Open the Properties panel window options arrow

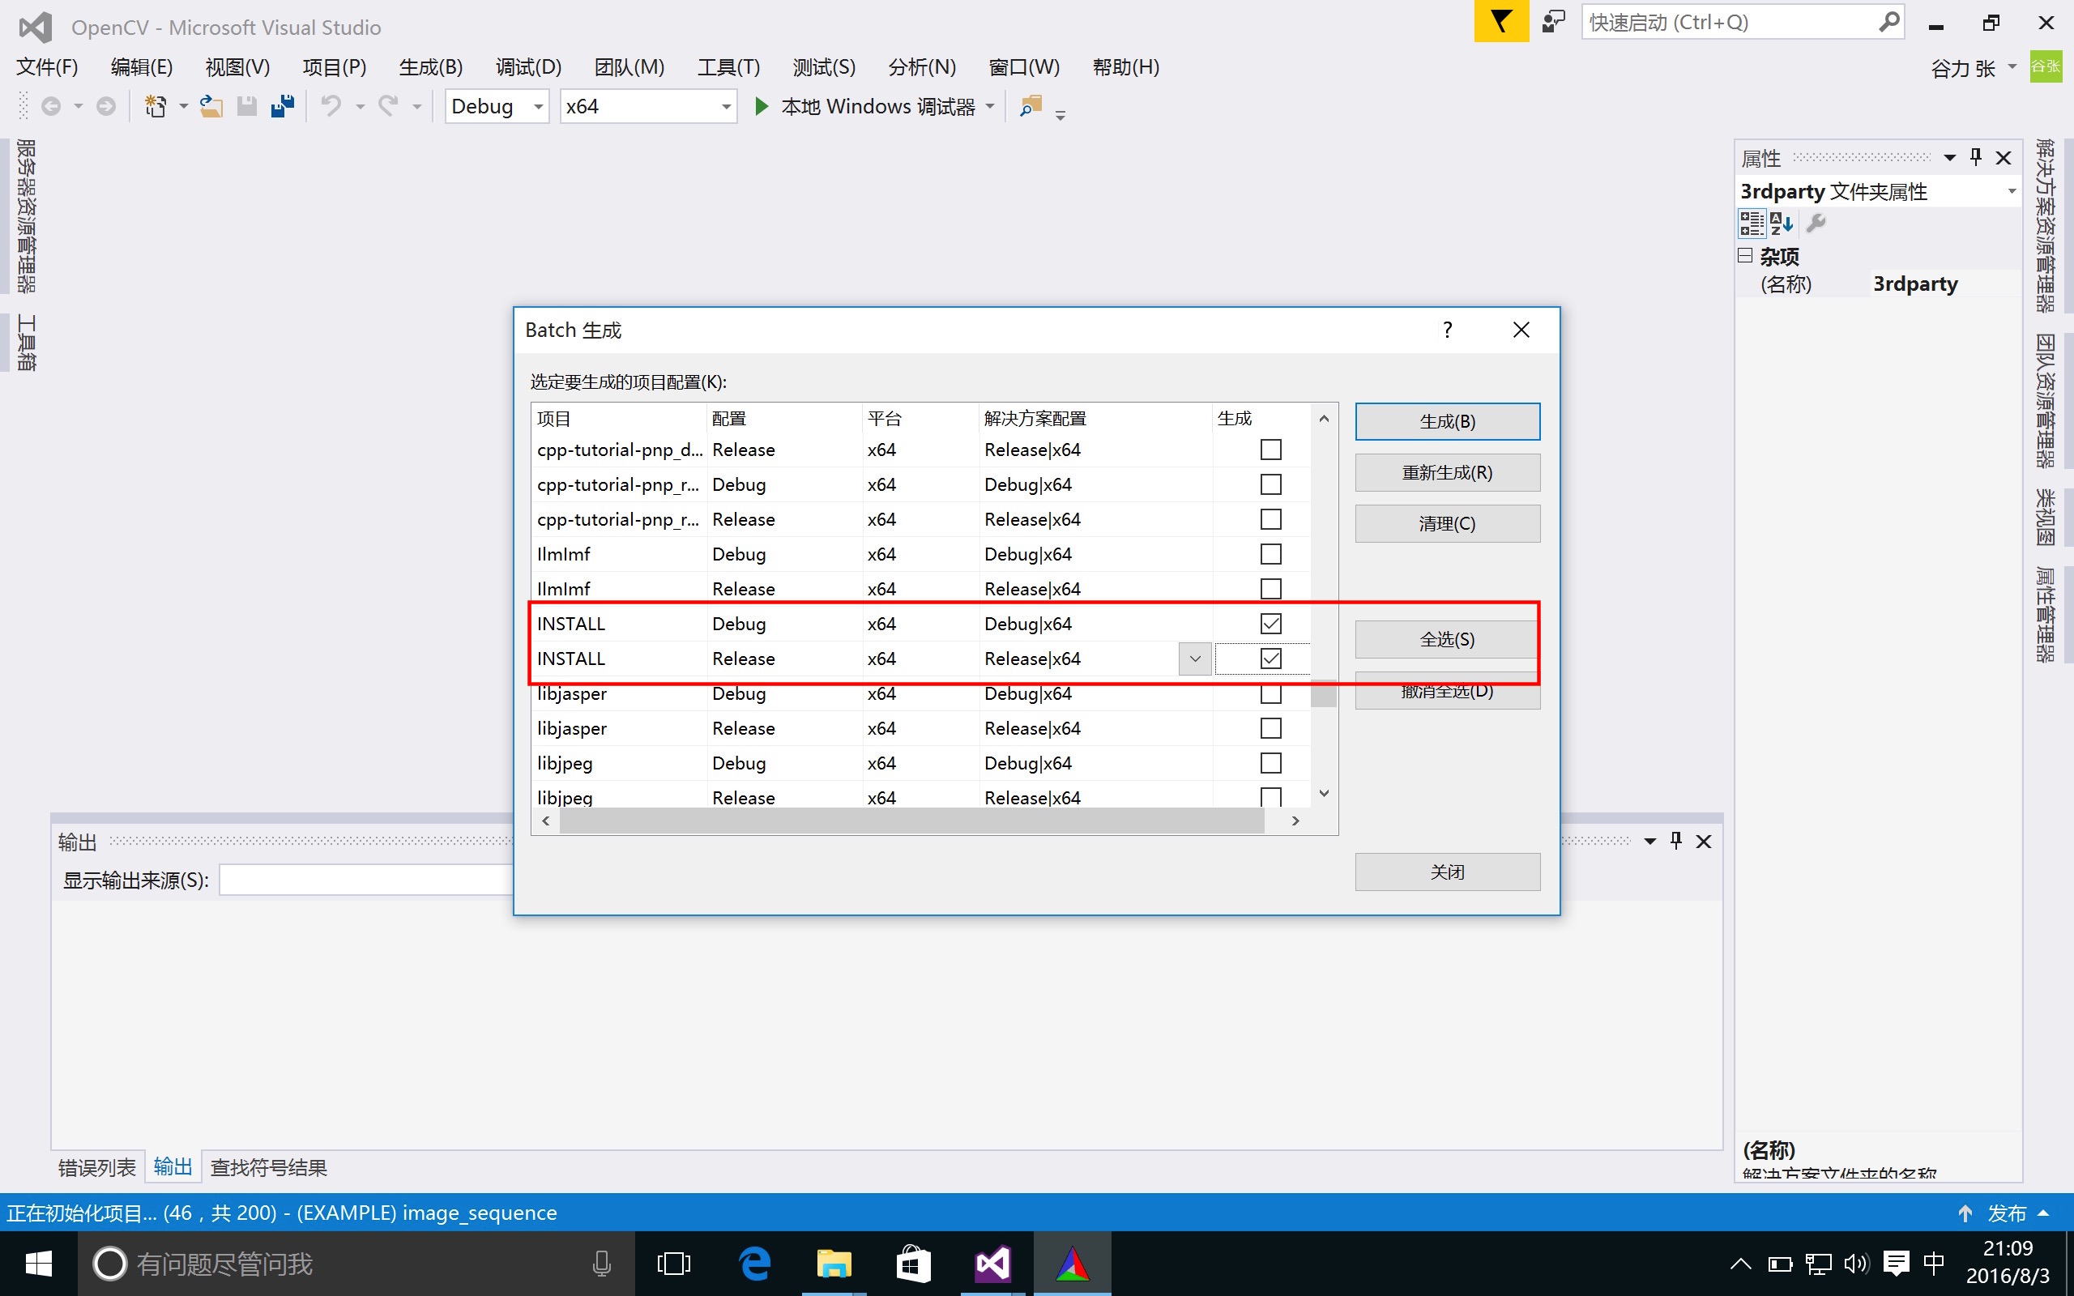tap(1950, 158)
